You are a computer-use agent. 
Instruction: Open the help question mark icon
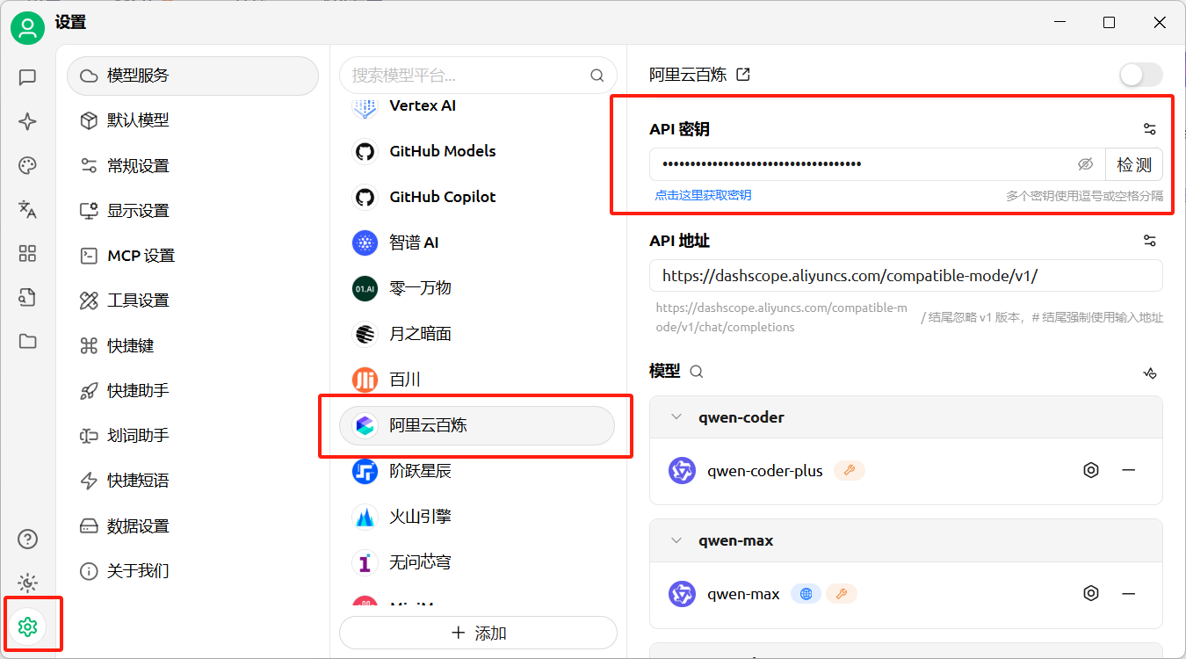[27, 539]
